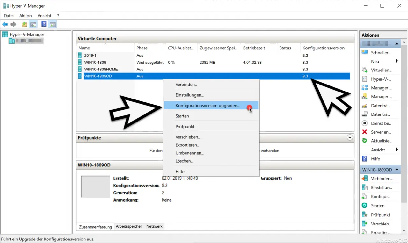Screen dimensions: 408x243
Task: Select the WIN10-1809 virtual machine row
Action: point(214,63)
